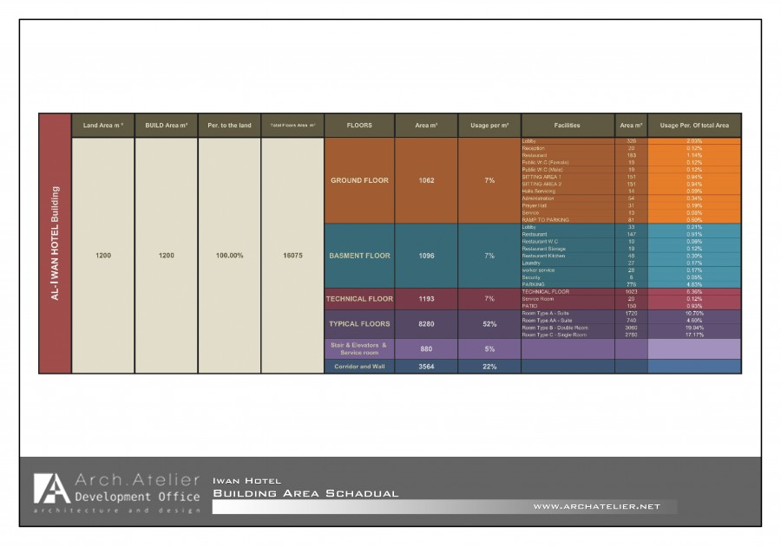Image resolution: width=781 pixels, height=546 pixels.
Task: Select the BASMENT FLOOR cell
Action: [x=359, y=256]
